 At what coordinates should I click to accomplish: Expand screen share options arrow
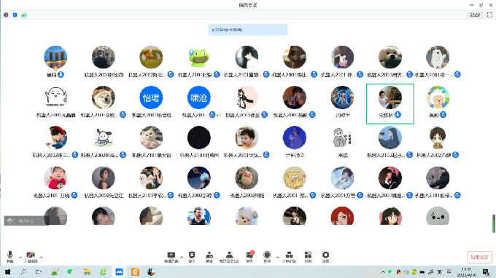coord(182,257)
